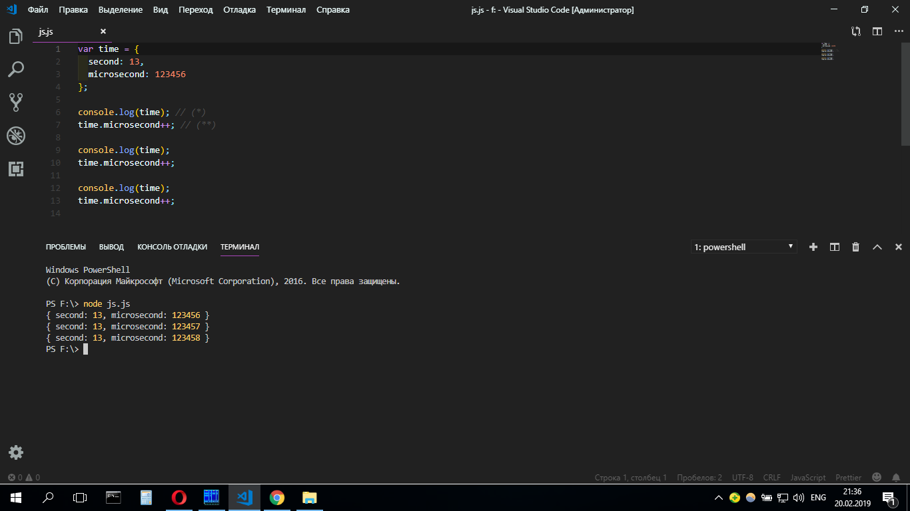Switch to the ПРОБЛЕМЫ panel tab

click(x=66, y=247)
